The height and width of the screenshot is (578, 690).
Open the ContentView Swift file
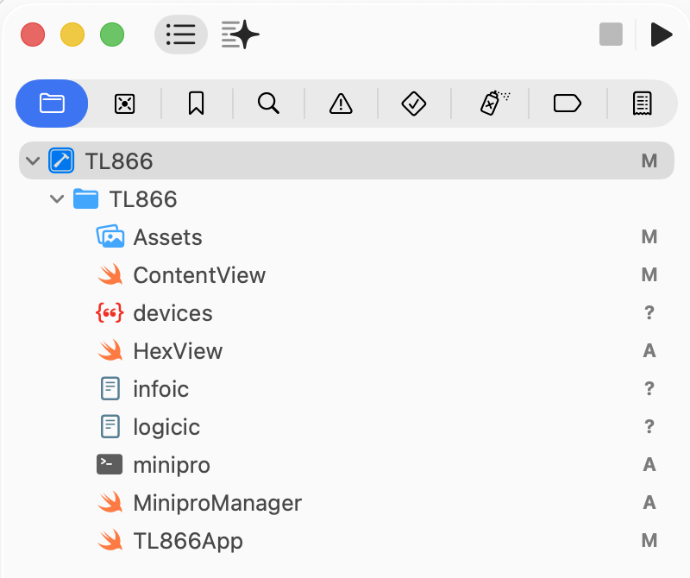pos(198,275)
